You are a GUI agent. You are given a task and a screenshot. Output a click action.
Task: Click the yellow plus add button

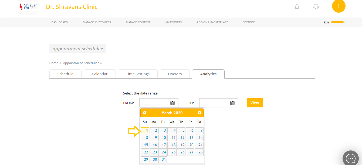tap(339, 6)
